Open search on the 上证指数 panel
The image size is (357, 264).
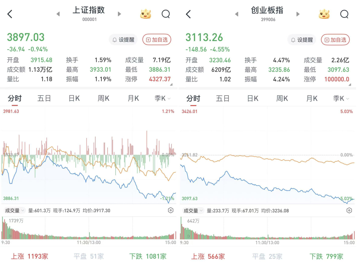(x=166, y=14)
